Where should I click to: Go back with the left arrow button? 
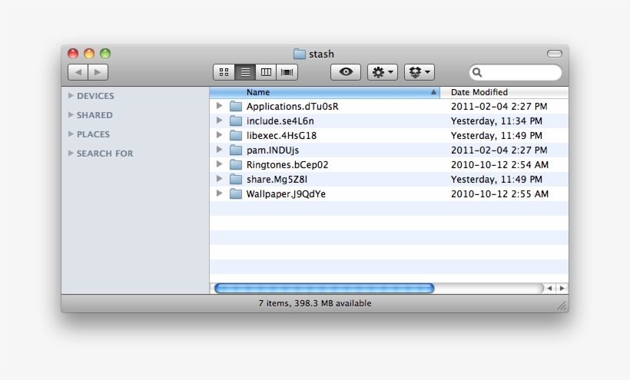click(x=78, y=72)
